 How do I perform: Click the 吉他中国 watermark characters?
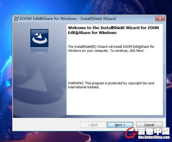click(x=154, y=131)
